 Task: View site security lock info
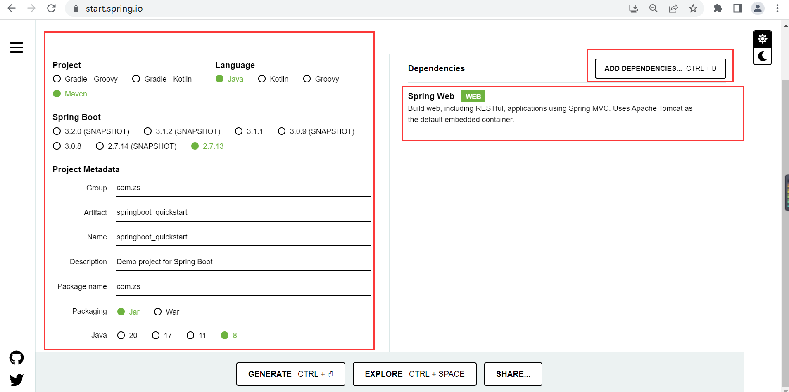coord(76,9)
